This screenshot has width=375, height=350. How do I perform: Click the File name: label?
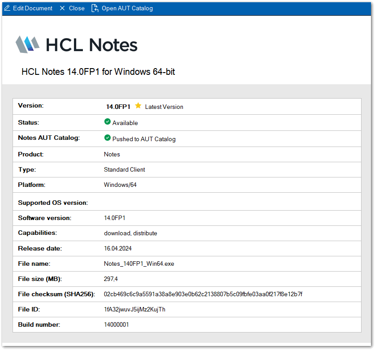tap(34, 264)
